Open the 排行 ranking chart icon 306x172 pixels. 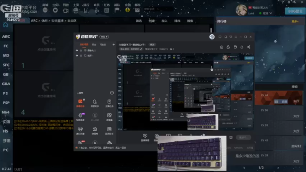86,10
